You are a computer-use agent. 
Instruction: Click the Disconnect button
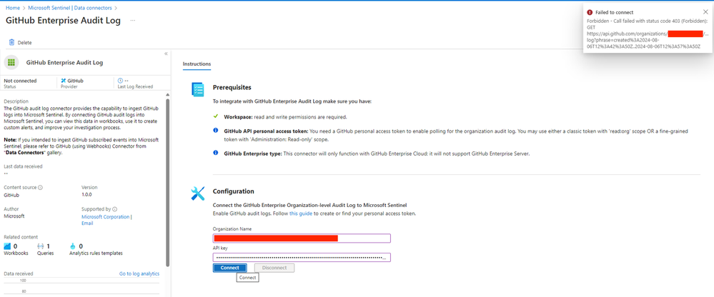(x=274, y=268)
